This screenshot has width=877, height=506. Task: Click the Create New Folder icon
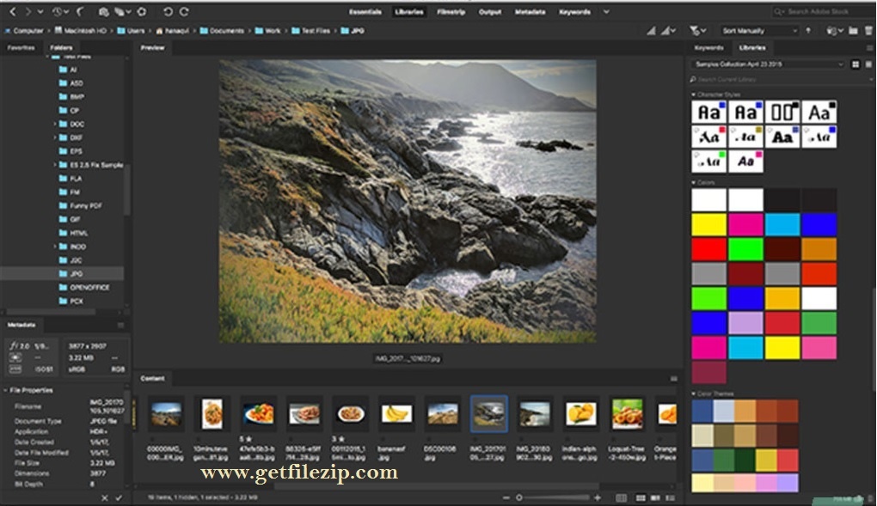[x=852, y=31]
